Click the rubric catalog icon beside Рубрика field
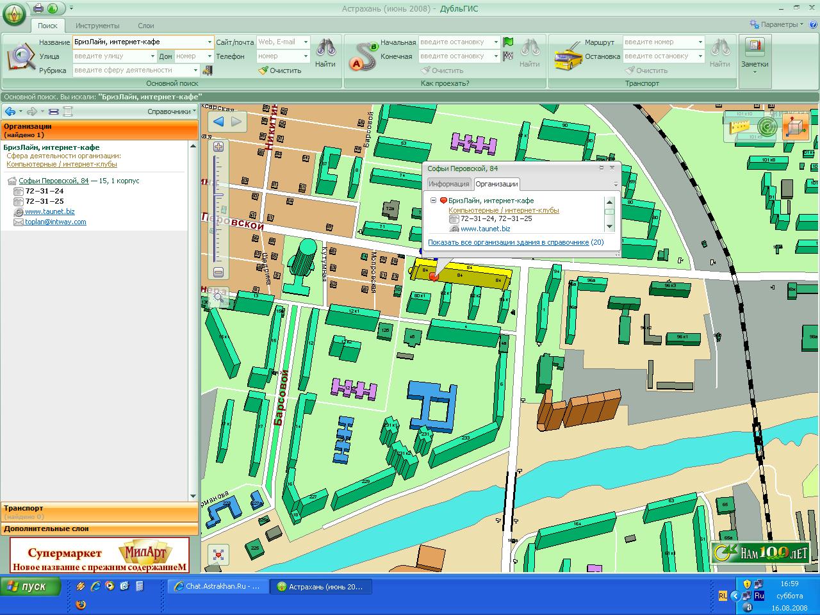The image size is (820, 615). [x=207, y=70]
